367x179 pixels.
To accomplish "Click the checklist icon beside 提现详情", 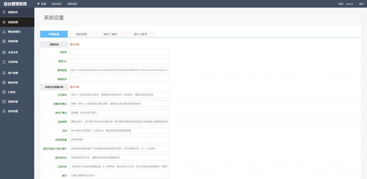I will pos(4,101).
